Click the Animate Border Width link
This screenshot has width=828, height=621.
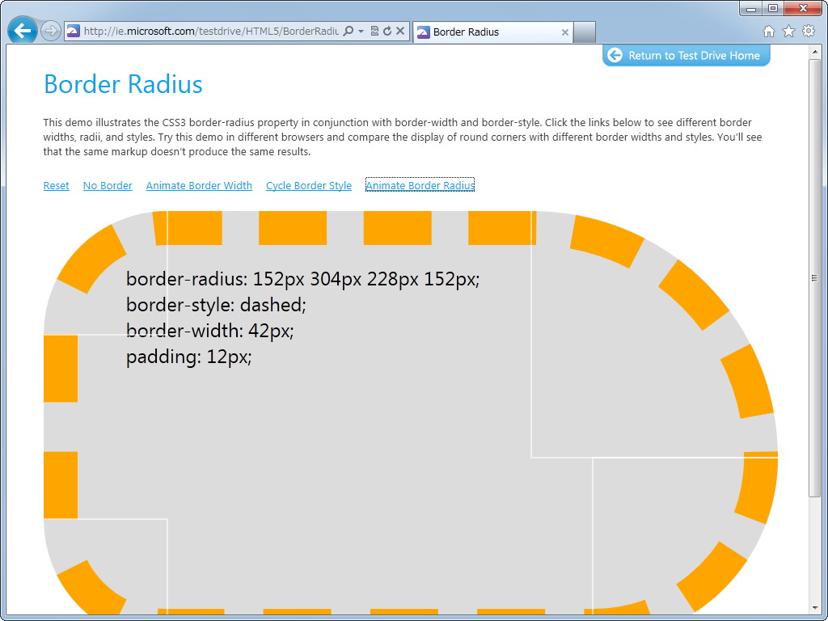pos(199,185)
